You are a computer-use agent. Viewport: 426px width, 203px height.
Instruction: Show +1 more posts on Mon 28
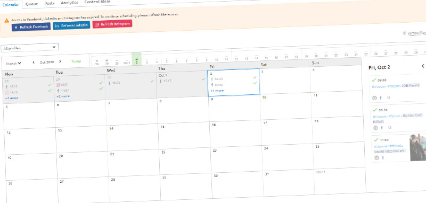click(x=12, y=98)
